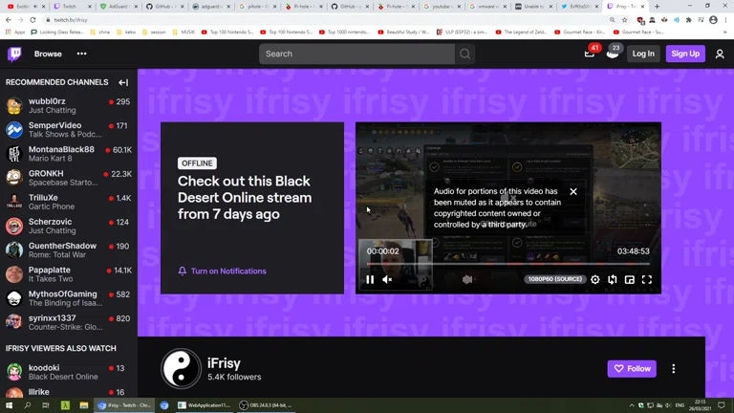
Task: Click the Twitch logo home icon
Action: click(14, 54)
